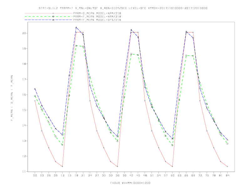Click x-axis tick label 42

131,175
